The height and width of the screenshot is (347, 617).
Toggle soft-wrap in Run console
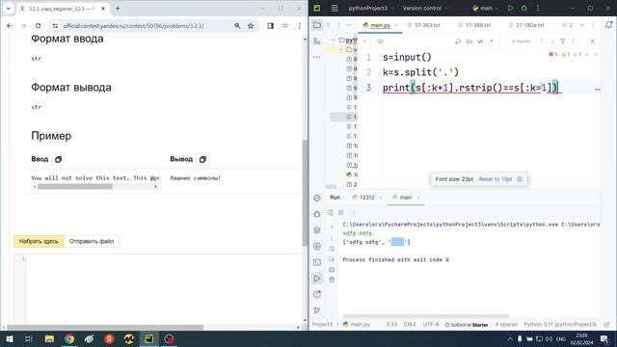332,249
